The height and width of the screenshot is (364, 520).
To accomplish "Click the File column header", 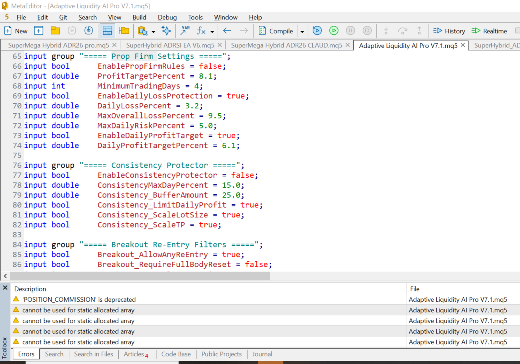I will tap(415, 289).
